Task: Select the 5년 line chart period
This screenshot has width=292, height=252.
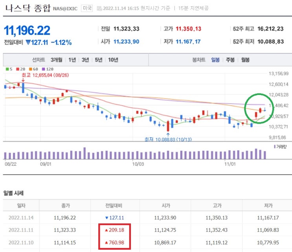Action: (99, 60)
